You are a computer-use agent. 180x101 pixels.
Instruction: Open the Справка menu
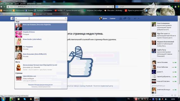pos(39,4)
